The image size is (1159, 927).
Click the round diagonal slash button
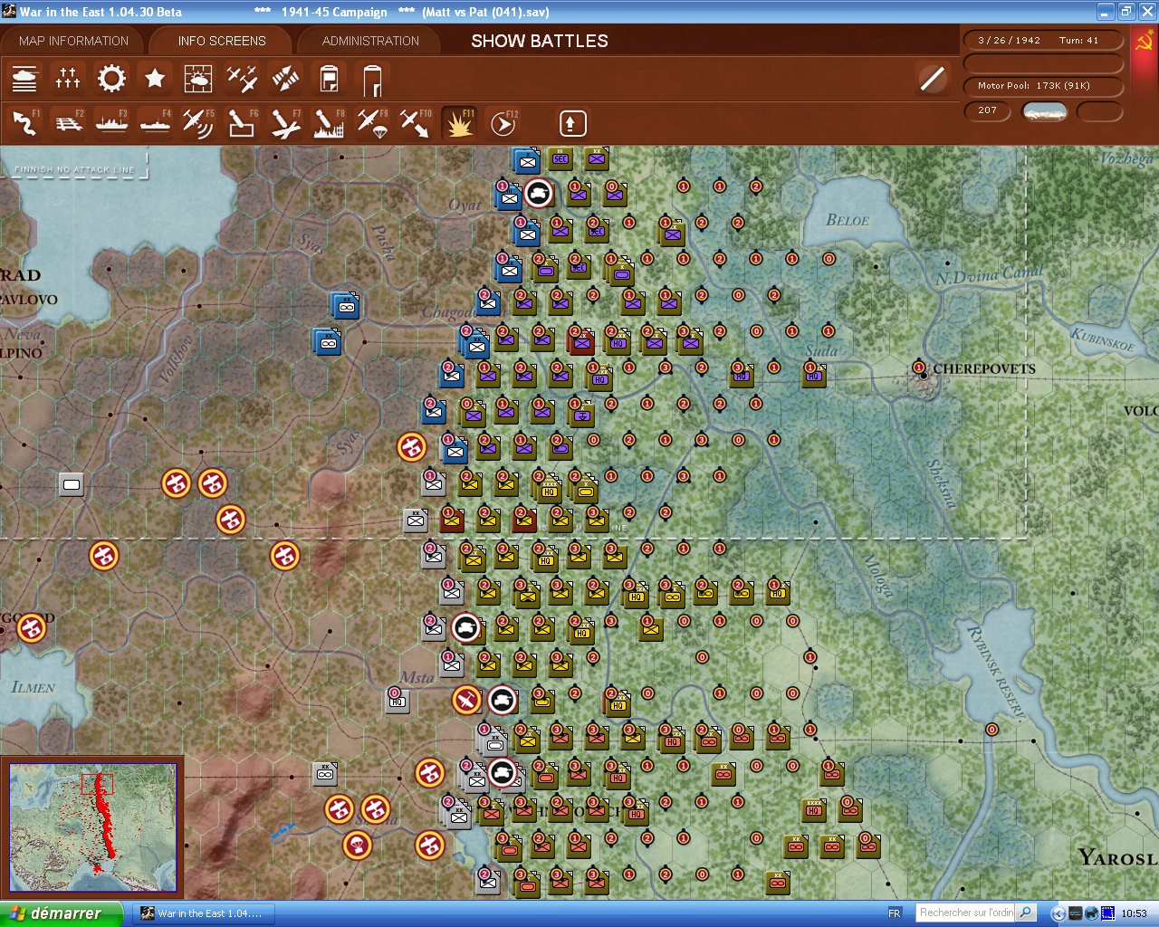pyautogui.click(x=932, y=79)
